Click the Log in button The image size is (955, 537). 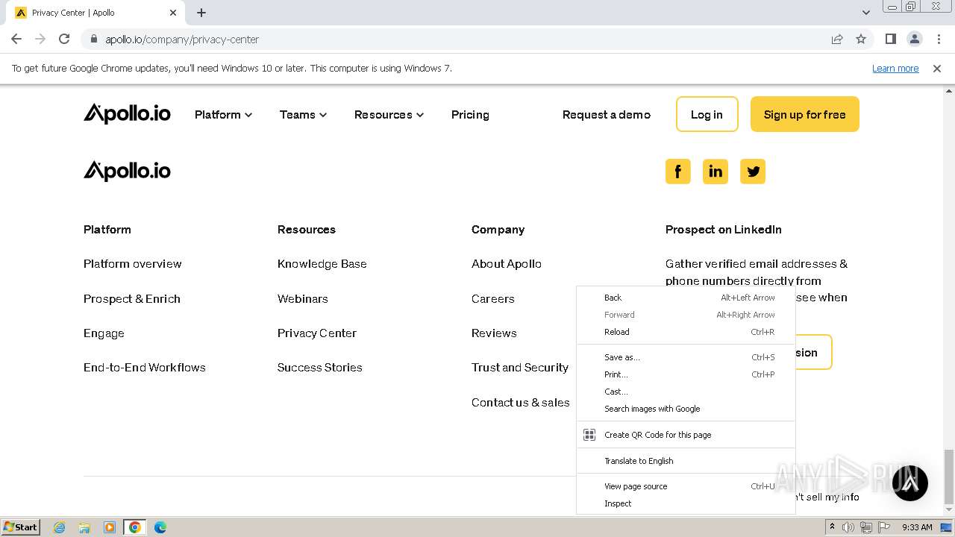707,114
